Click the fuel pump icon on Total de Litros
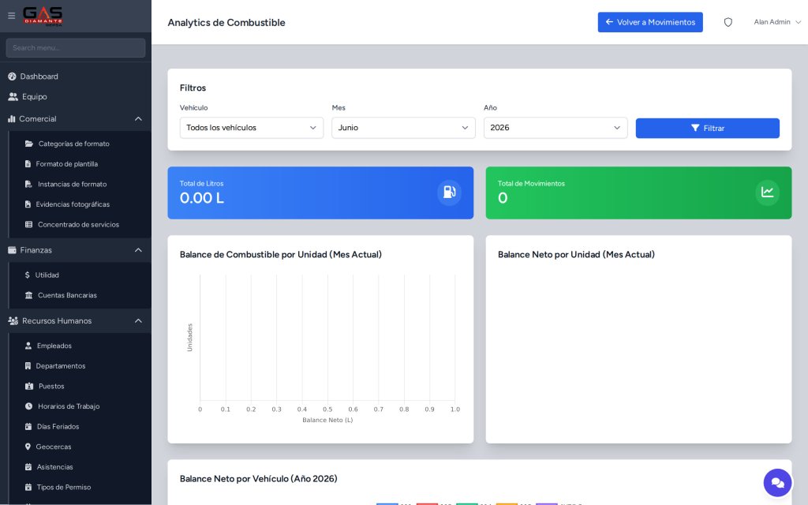Screen dimensions: 808x505 449,193
